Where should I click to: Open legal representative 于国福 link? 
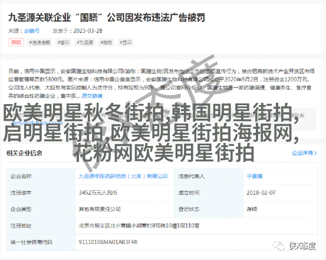point(255,176)
